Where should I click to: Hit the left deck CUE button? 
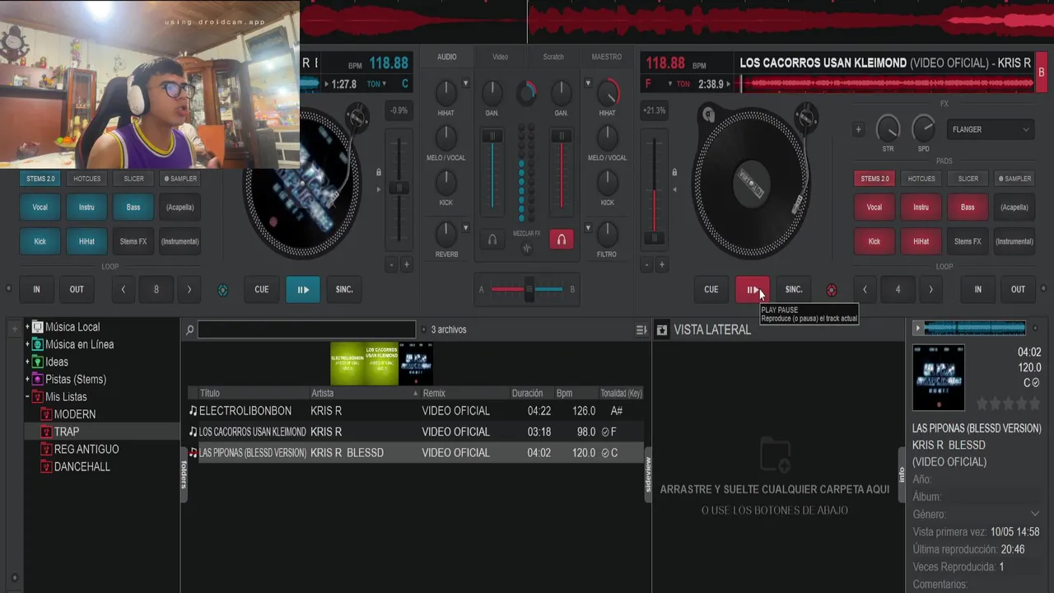(x=262, y=289)
